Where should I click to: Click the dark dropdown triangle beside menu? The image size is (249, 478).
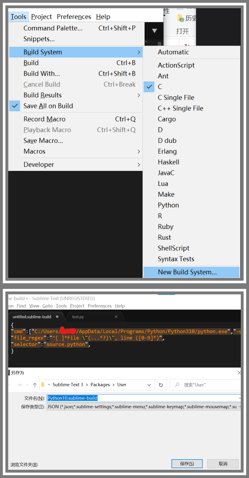click(155, 31)
